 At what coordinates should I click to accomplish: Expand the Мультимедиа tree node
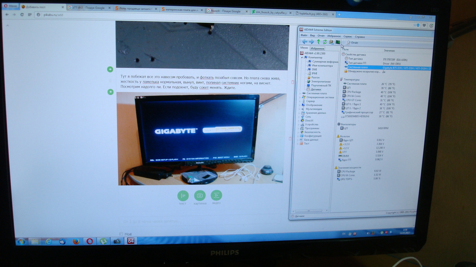pos(299,109)
